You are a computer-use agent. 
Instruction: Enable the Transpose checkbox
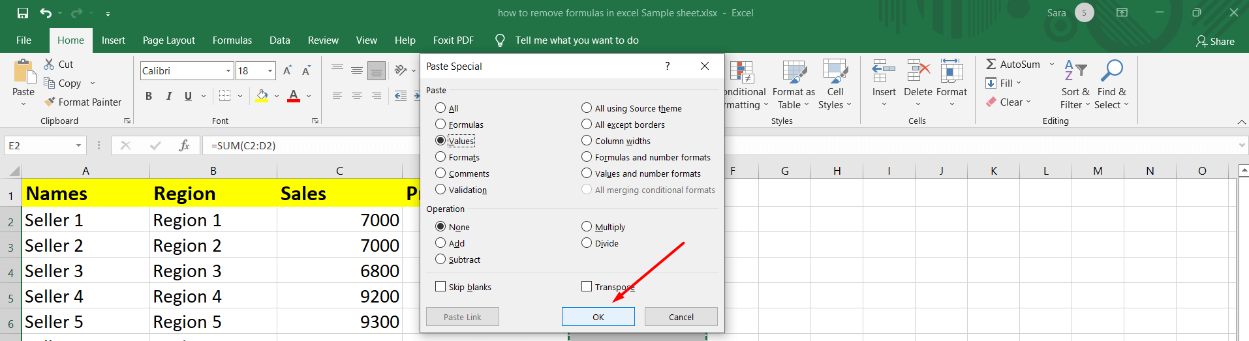(x=587, y=286)
